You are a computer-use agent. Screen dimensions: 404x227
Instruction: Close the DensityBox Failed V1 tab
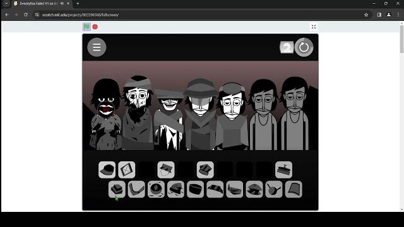[x=68, y=4]
